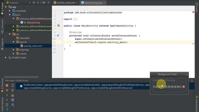Click super.onCreate call in editor
199x112 pixels.
tap(98, 39)
